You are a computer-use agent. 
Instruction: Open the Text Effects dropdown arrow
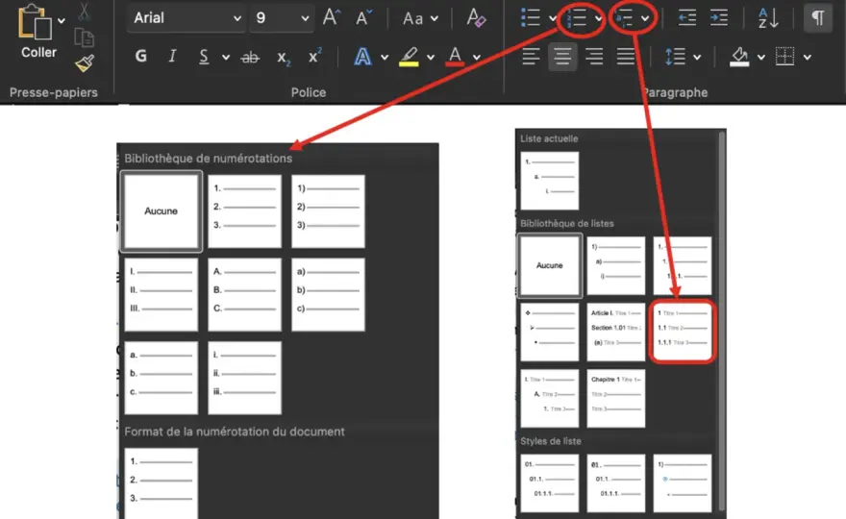pos(385,58)
